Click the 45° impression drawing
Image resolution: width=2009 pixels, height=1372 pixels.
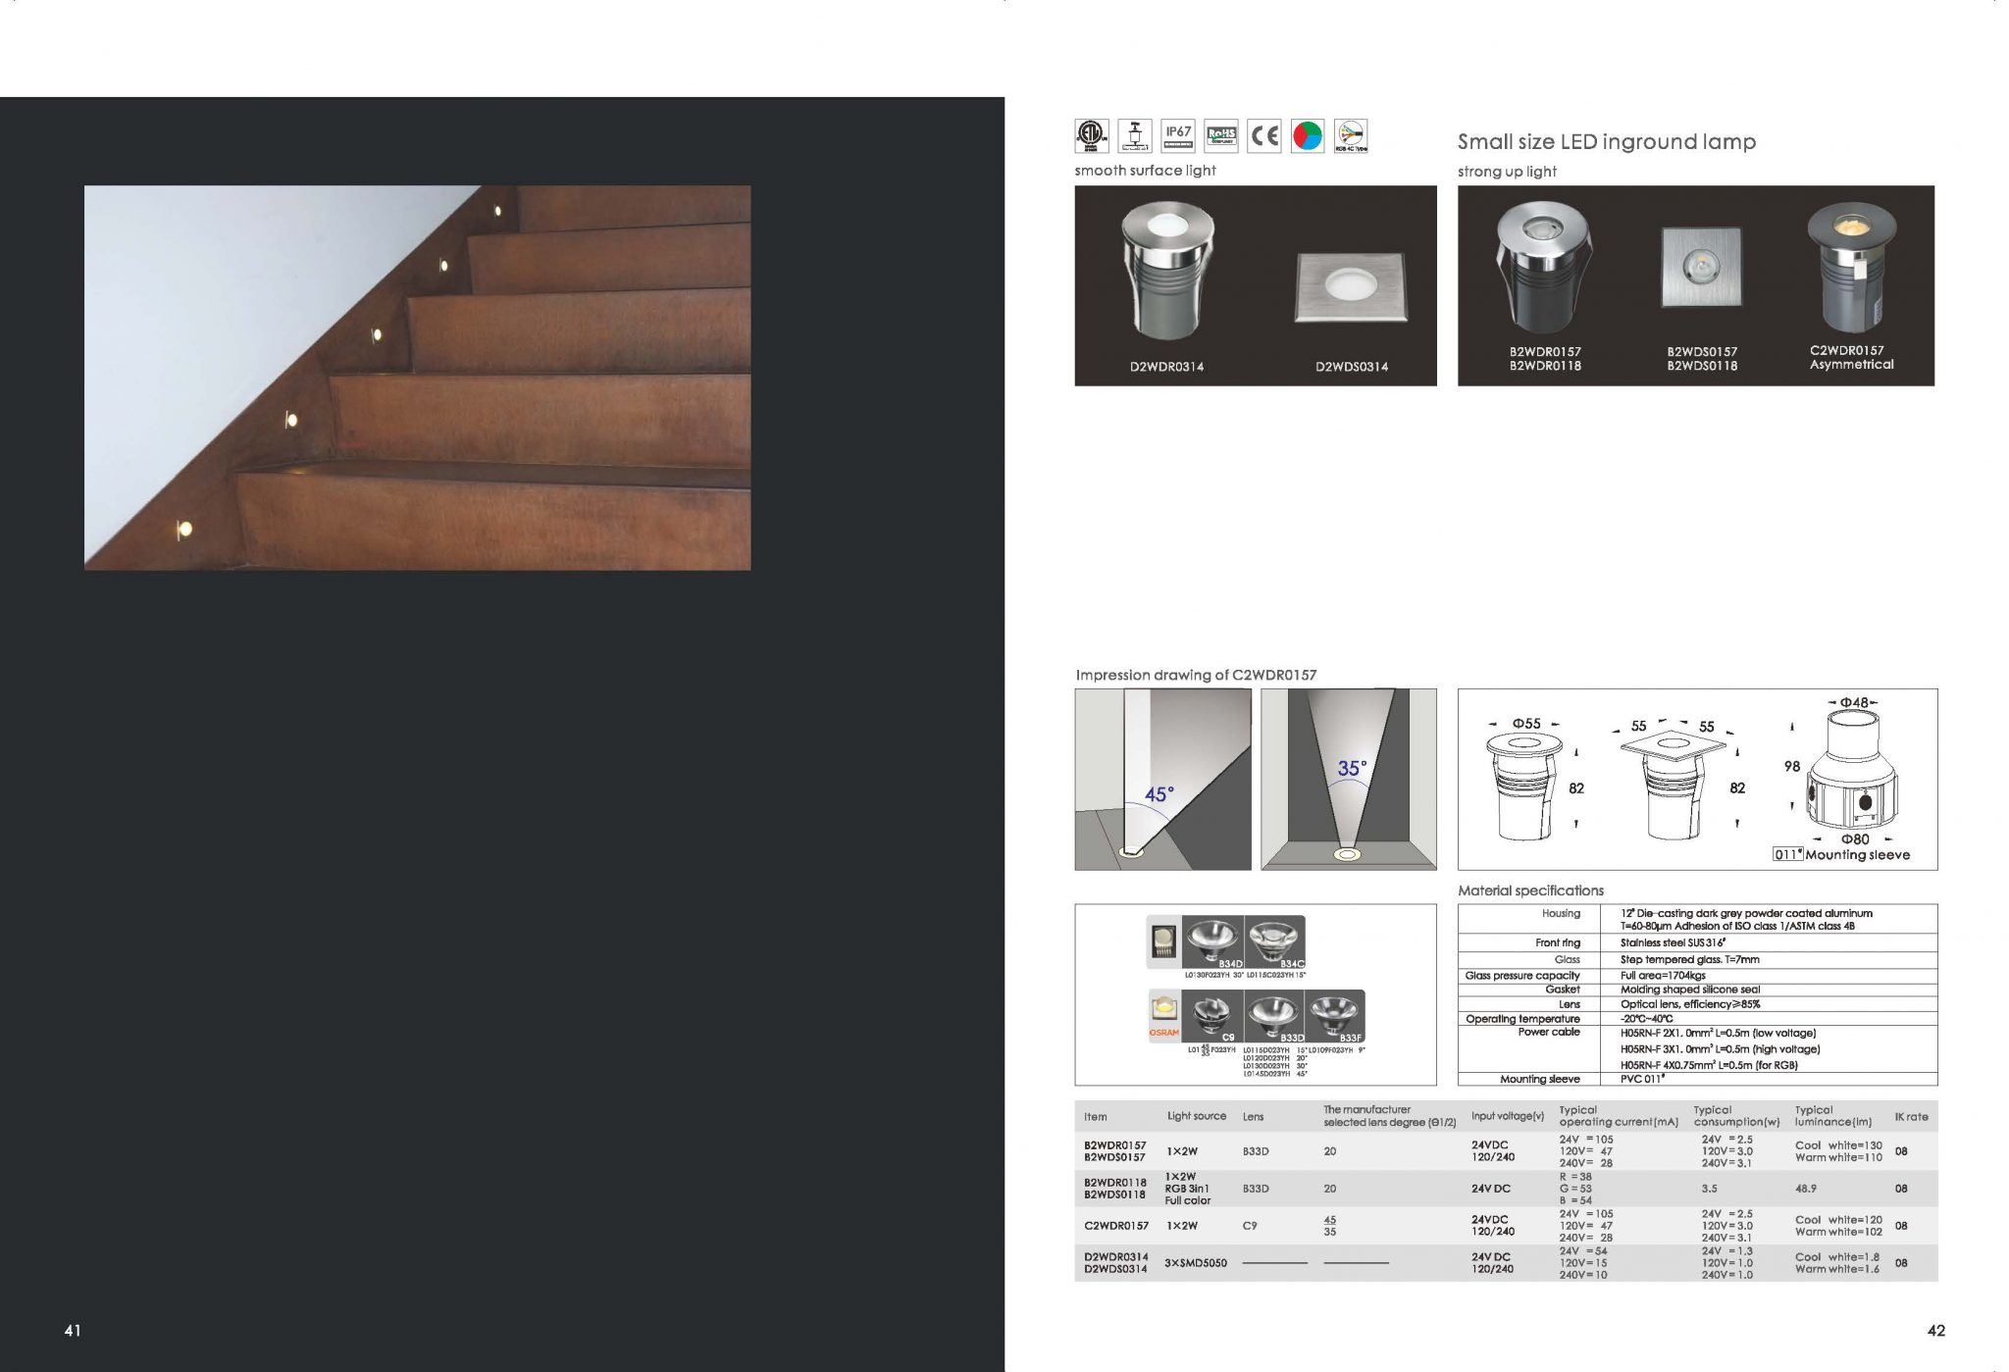pos(1162,779)
